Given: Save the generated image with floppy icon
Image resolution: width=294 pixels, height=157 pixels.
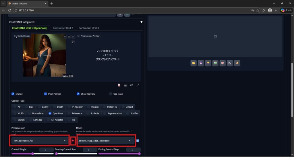Looking at the screenshot, I should [x=201, y=63].
